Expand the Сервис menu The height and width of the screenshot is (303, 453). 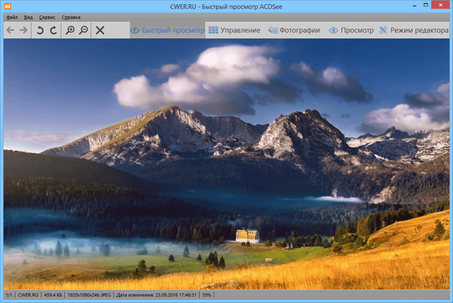[x=47, y=17]
